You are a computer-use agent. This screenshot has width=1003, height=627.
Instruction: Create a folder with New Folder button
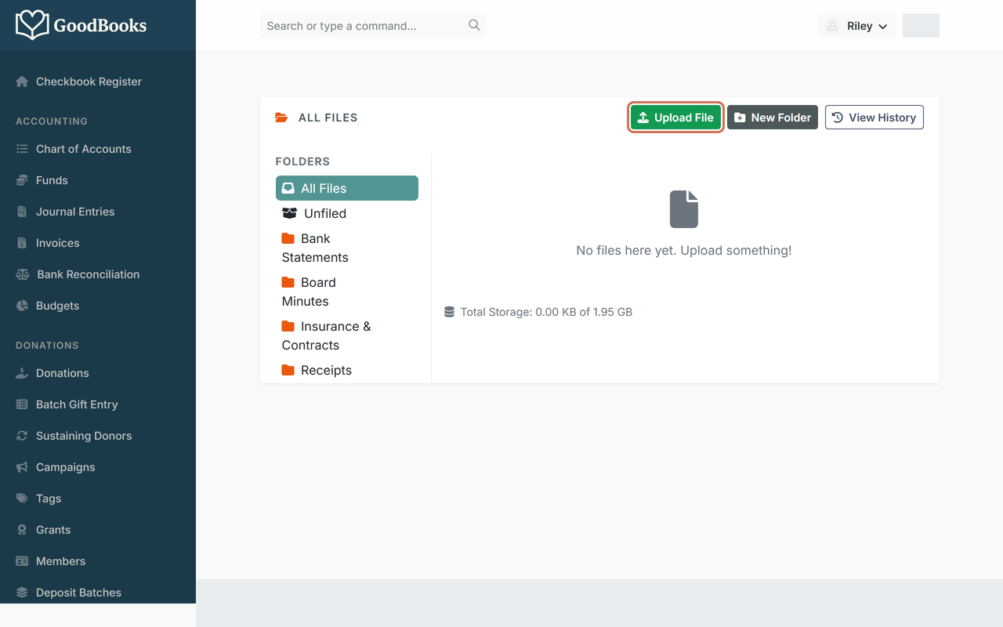(773, 118)
